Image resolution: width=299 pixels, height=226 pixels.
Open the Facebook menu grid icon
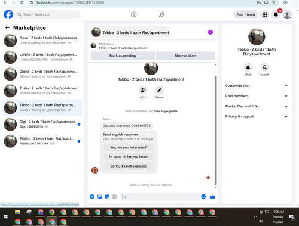pyautogui.click(x=264, y=14)
